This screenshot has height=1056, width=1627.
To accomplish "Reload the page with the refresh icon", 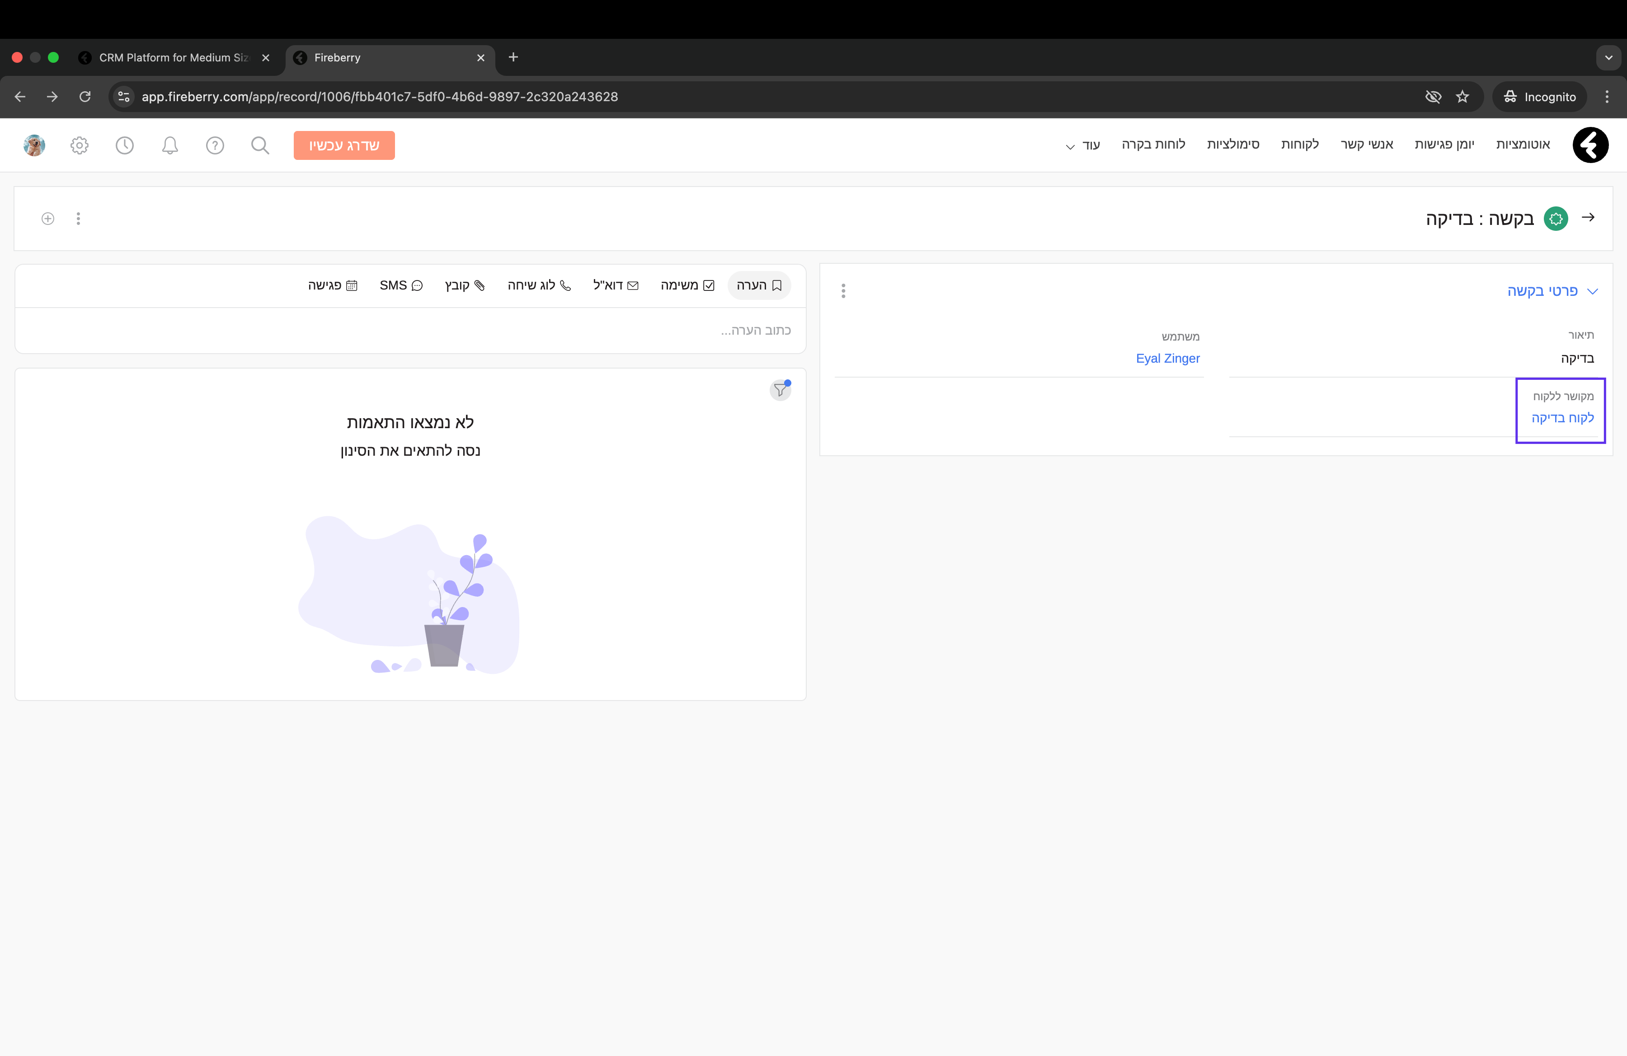I will (x=85, y=96).
